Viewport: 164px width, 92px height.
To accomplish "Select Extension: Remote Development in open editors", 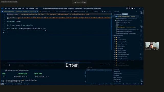I will coord(127,33).
